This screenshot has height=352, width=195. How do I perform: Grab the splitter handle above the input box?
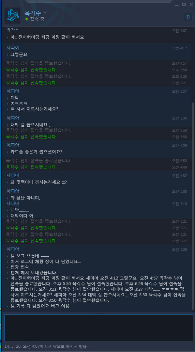point(98,313)
